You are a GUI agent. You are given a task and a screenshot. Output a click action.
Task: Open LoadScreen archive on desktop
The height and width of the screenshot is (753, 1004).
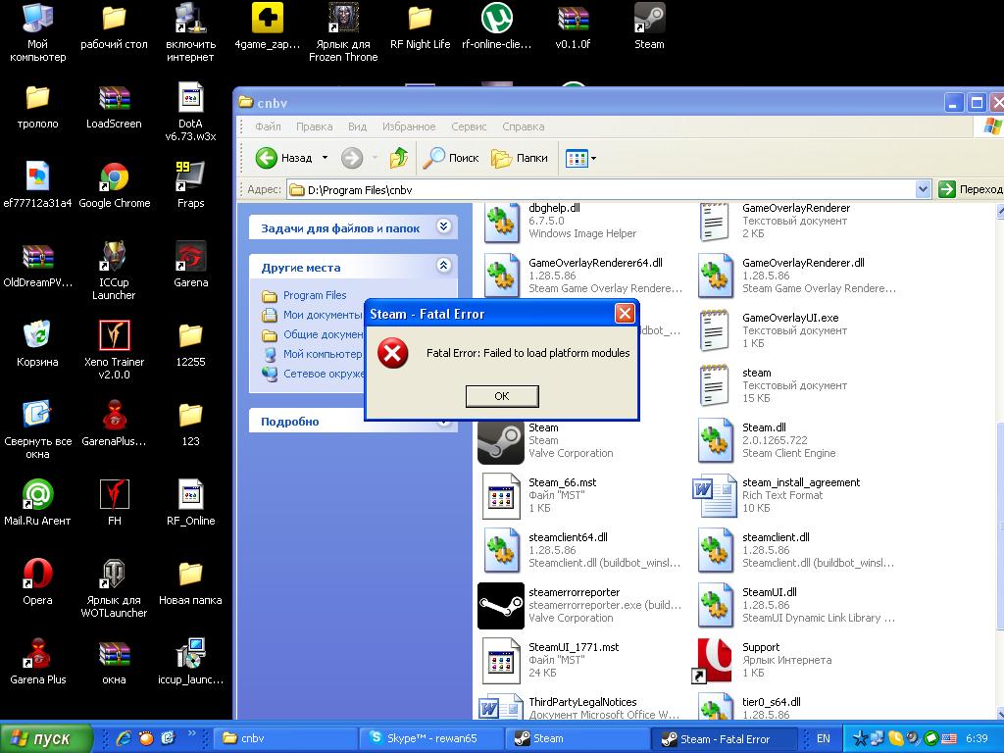tap(114, 106)
